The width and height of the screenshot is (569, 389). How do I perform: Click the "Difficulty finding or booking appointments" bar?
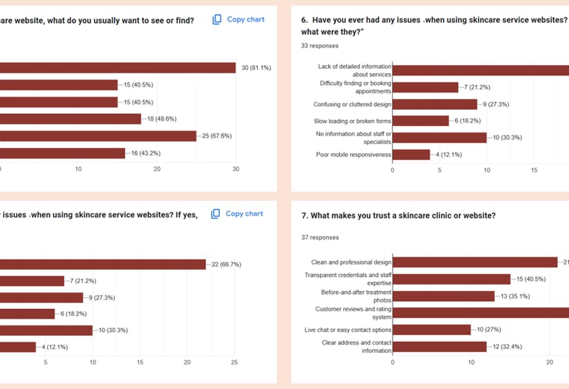pyautogui.click(x=425, y=87)
